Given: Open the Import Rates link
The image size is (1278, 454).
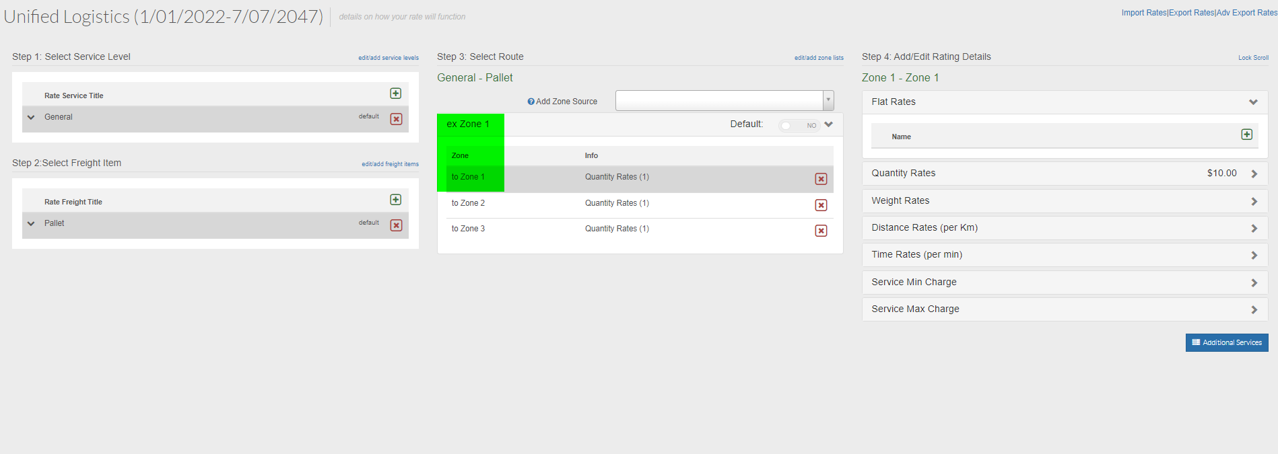Looking at the screenshot, I should click(x=1143, y=13).
